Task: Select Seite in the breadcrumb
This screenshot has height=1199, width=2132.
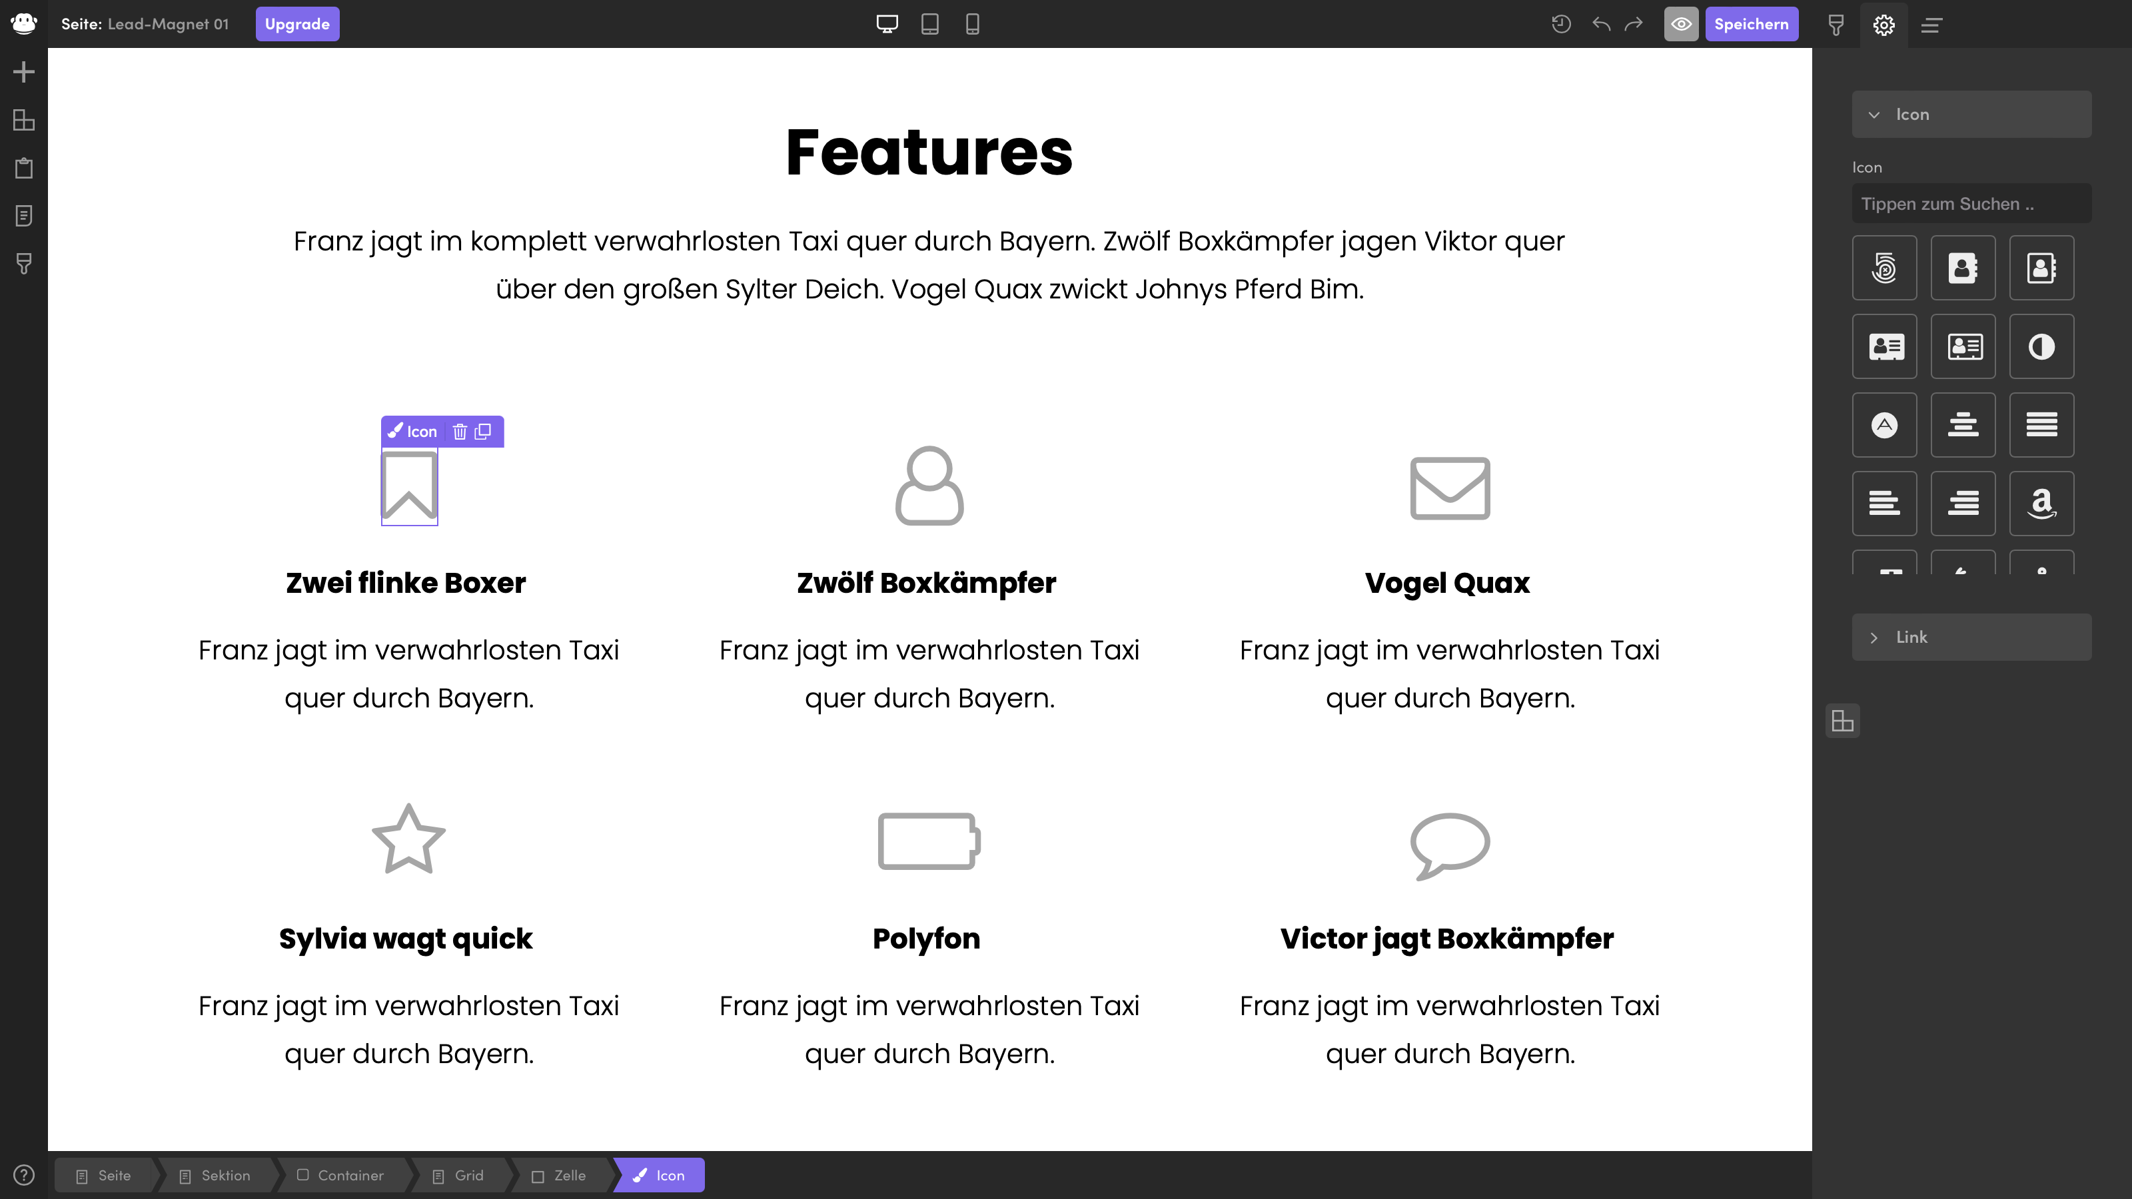Action: tap(105, 1175)
